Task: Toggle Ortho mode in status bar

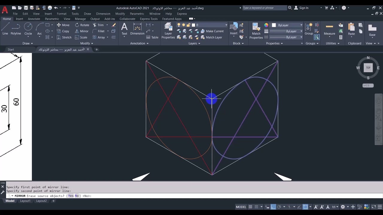Action: (273, 207)
